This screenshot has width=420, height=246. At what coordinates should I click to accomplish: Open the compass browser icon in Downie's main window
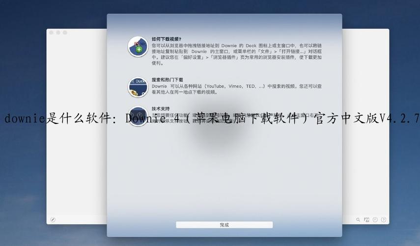tap(53, 219)
